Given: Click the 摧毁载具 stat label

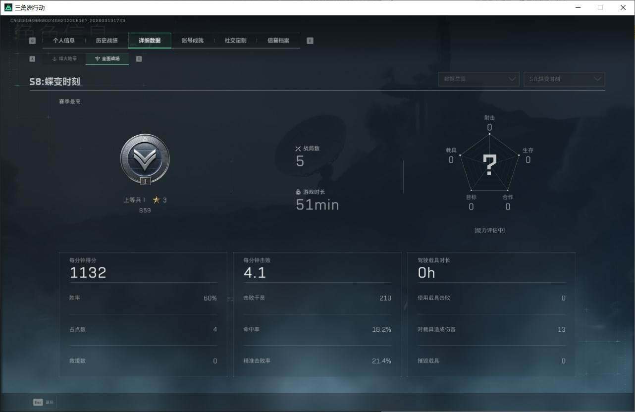Looking at the screenshot, I should tap(428, 361).
